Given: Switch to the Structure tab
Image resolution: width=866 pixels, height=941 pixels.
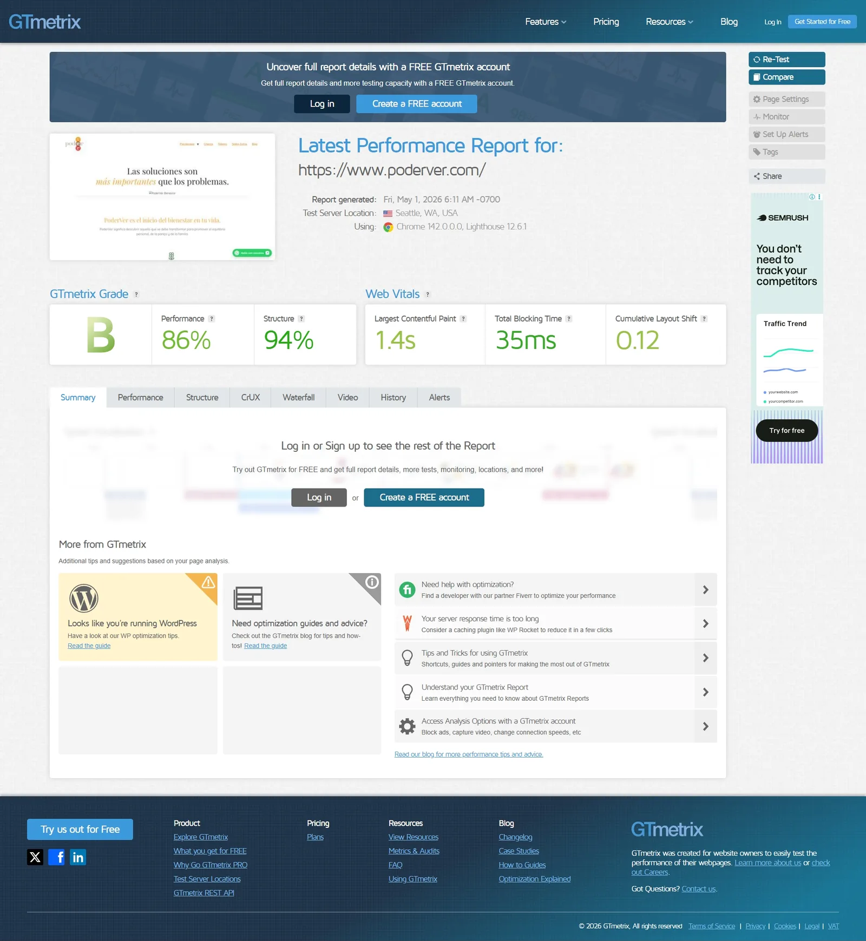Looking at the screenshot, I should coord(202,398).
